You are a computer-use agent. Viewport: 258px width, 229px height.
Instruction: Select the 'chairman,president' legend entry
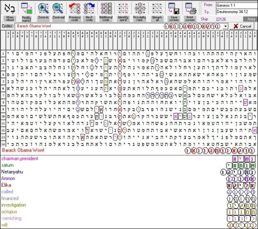point(20,158)
